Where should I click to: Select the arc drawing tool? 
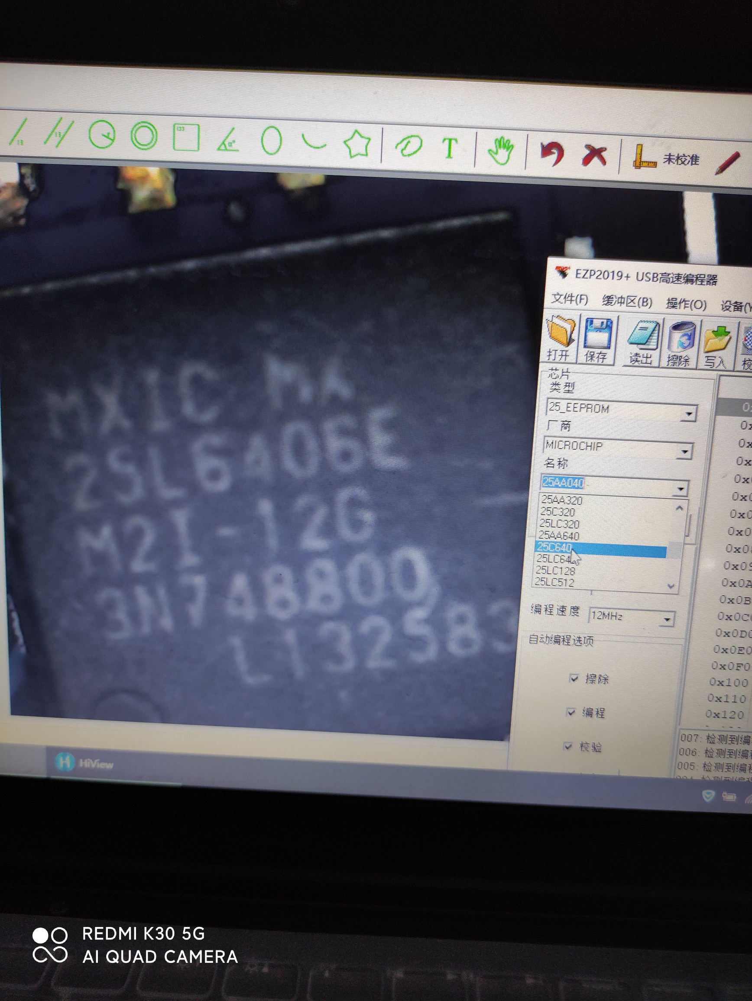(314, 142)
